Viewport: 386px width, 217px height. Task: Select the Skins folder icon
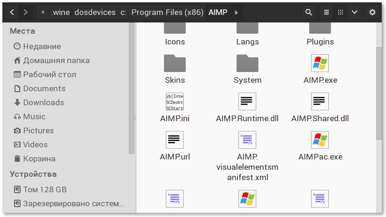click(175, 63)
